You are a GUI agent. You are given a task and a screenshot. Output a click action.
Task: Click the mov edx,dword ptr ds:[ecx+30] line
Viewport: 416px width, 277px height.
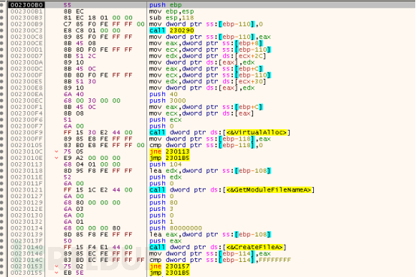click(207, 81)
